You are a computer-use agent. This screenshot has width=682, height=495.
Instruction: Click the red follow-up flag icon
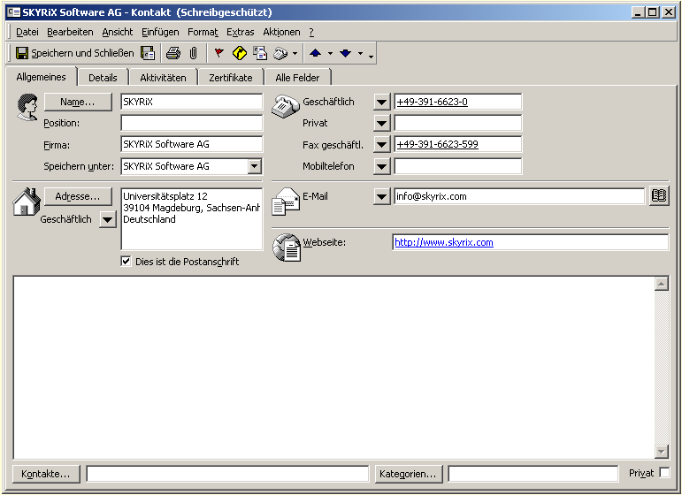point(218,53)
